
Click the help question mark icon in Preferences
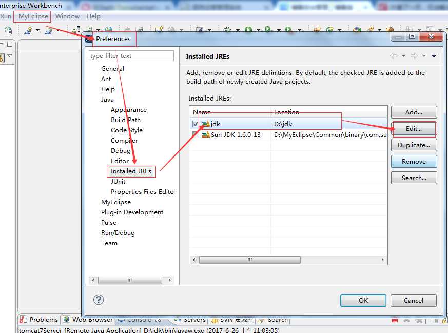pyautogui.click(x=99, y=300)
